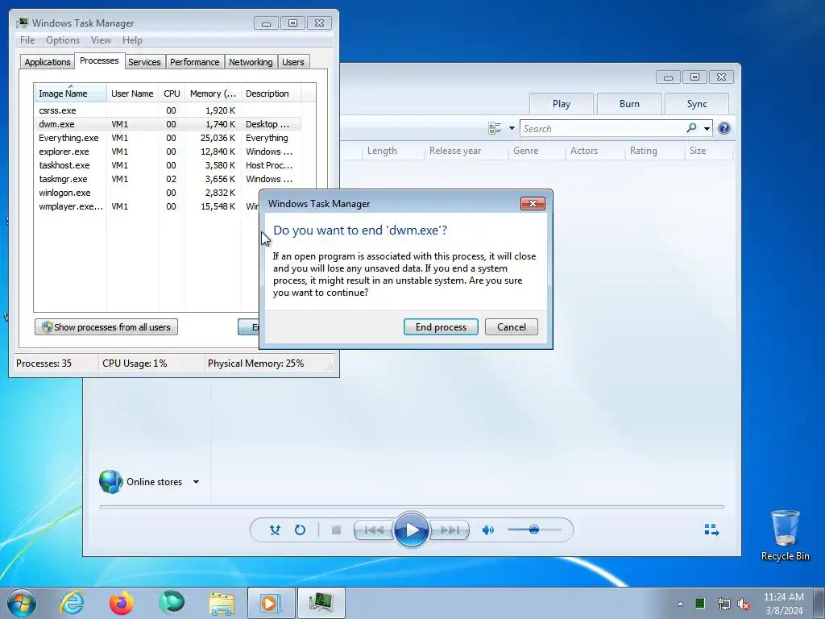
Task: Switch to the Processes tab
Action: [x=99, y=60]
